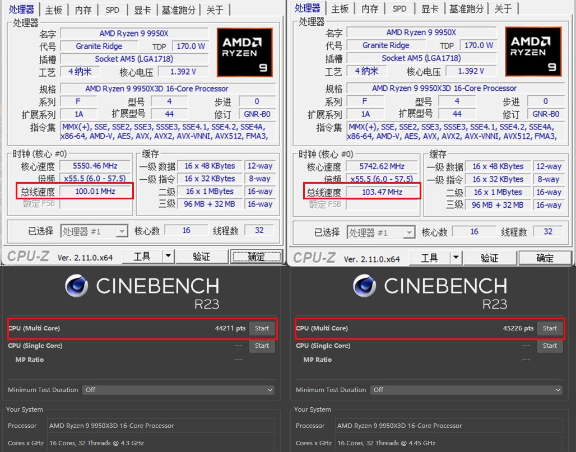Click GNR-B0 revision value in left CPU-Z

257,114
